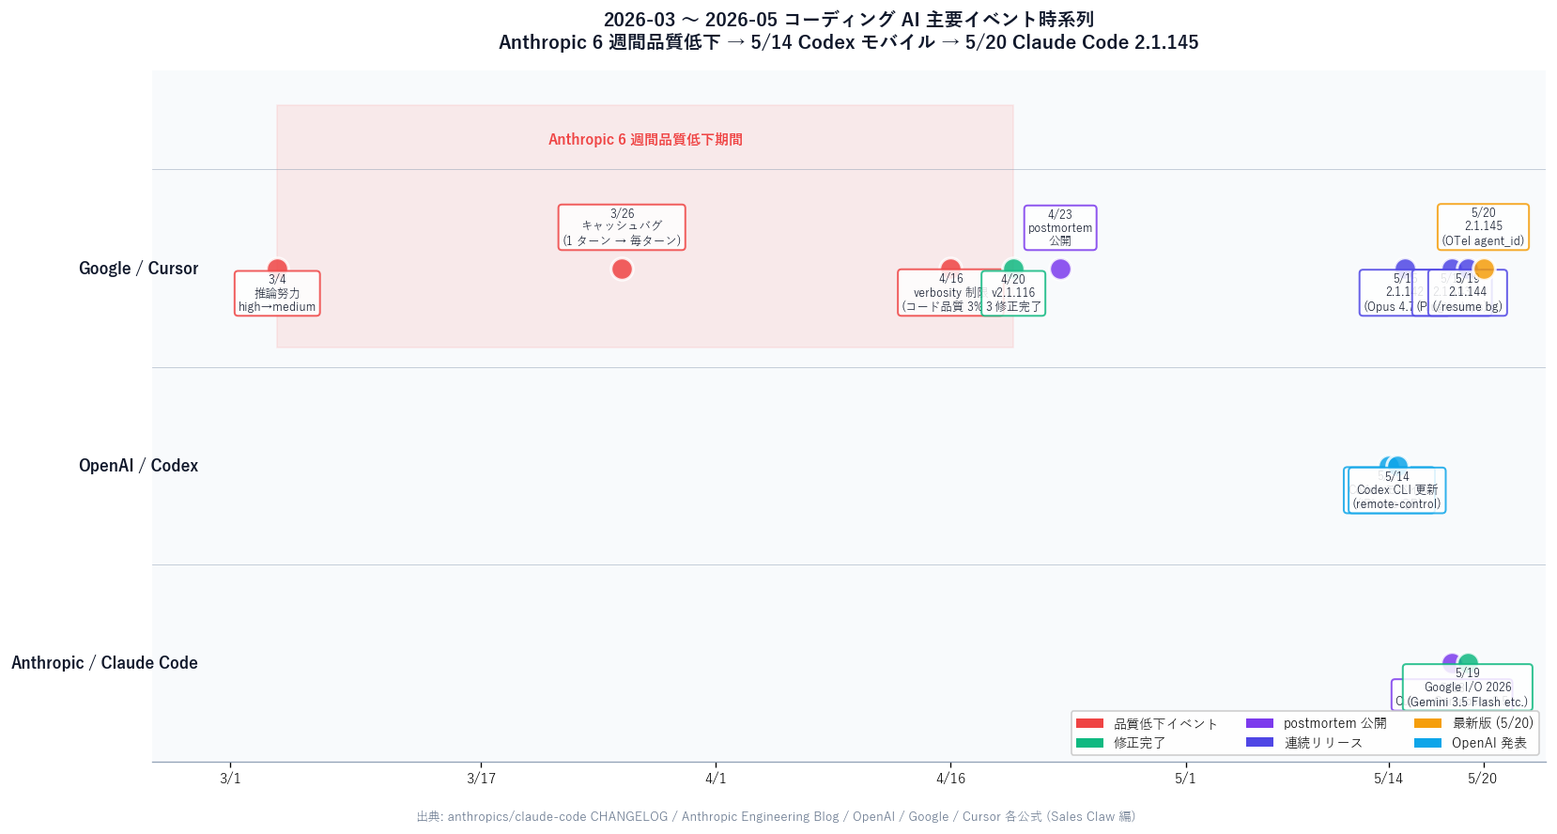
Task: Click the legend label postmortem 公開
Action: point(1335,724)
